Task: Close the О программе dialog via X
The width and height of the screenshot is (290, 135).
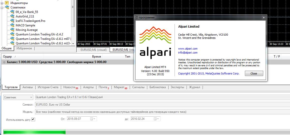Action: point(264,17)
